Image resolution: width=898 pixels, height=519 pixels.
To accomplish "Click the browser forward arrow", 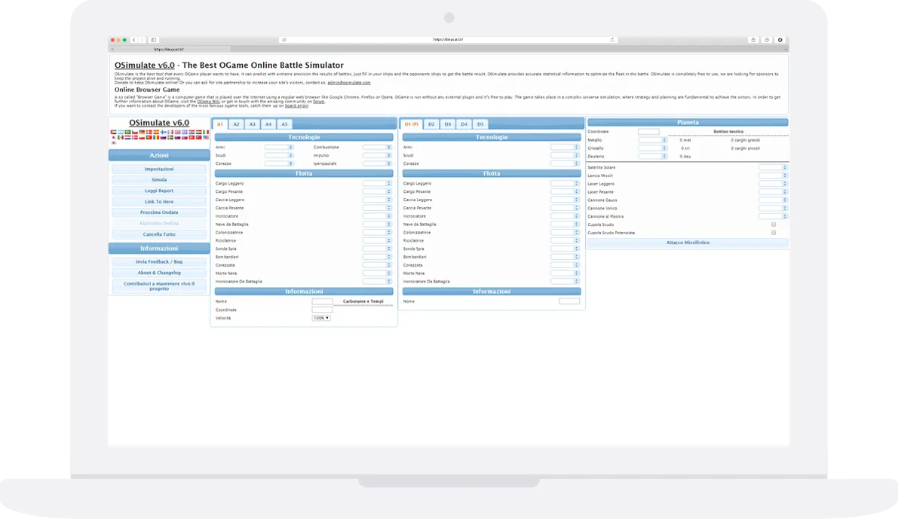I will [142, 40].
